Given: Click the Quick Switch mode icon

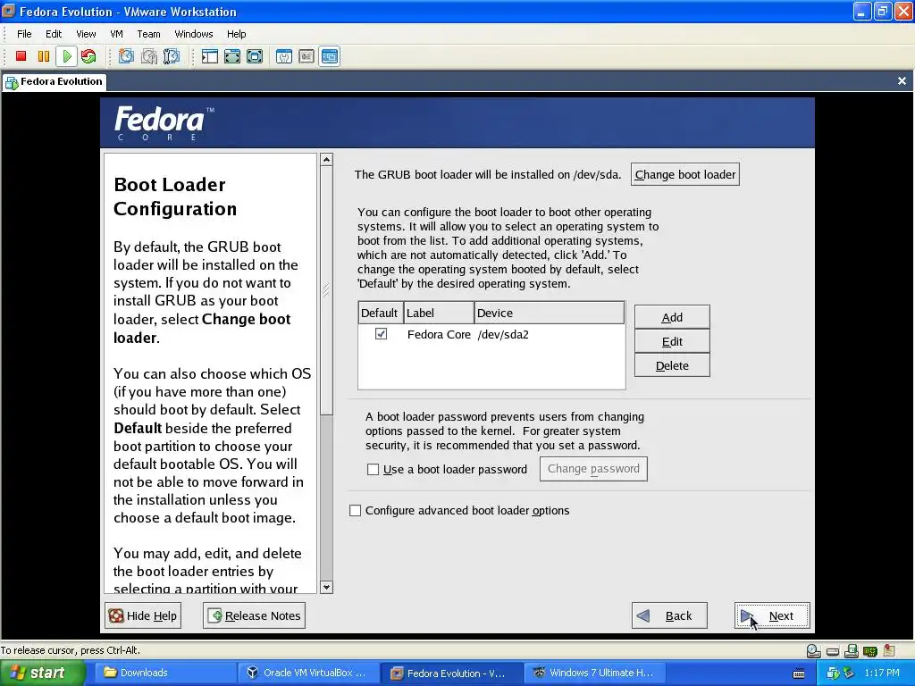Looking at the screenshot, I should [x=232, y=56].
